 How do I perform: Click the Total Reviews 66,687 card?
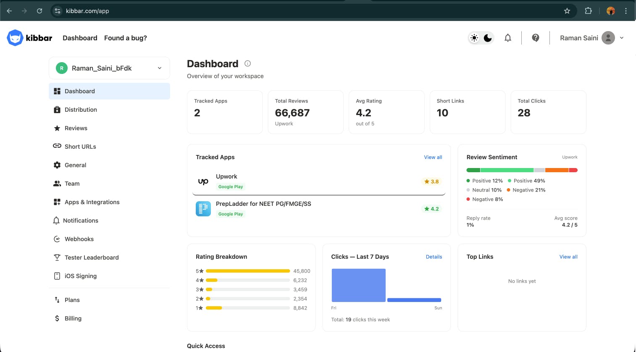tap(306, 112)
